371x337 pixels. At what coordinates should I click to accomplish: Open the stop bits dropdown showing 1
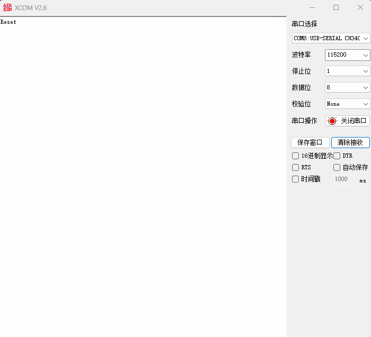coord(347,71)
